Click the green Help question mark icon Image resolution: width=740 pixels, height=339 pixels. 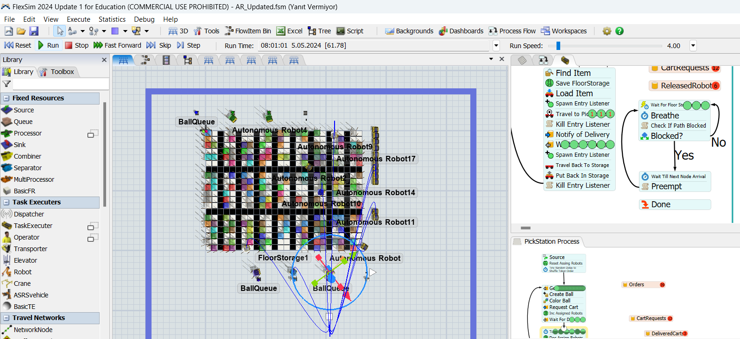tap(620, 31)
